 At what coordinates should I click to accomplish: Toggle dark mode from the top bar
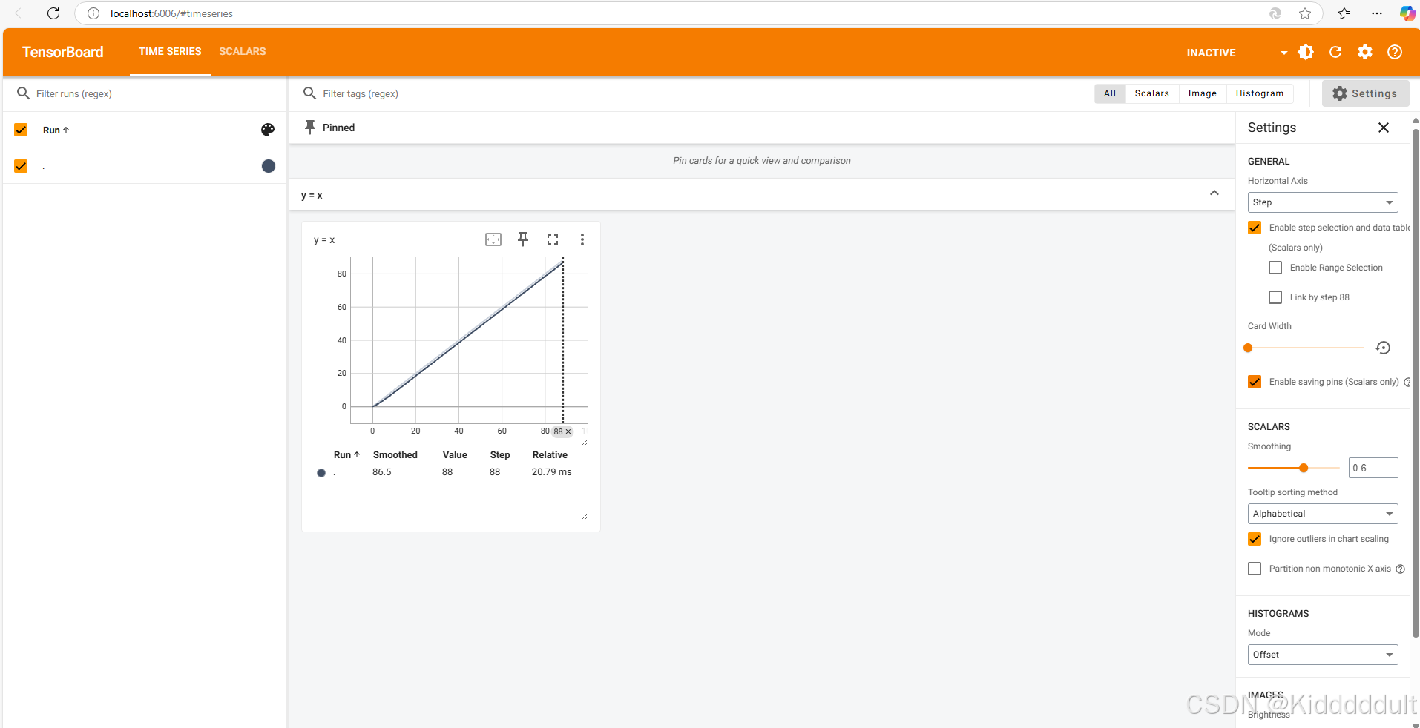tap(1306, 52)
